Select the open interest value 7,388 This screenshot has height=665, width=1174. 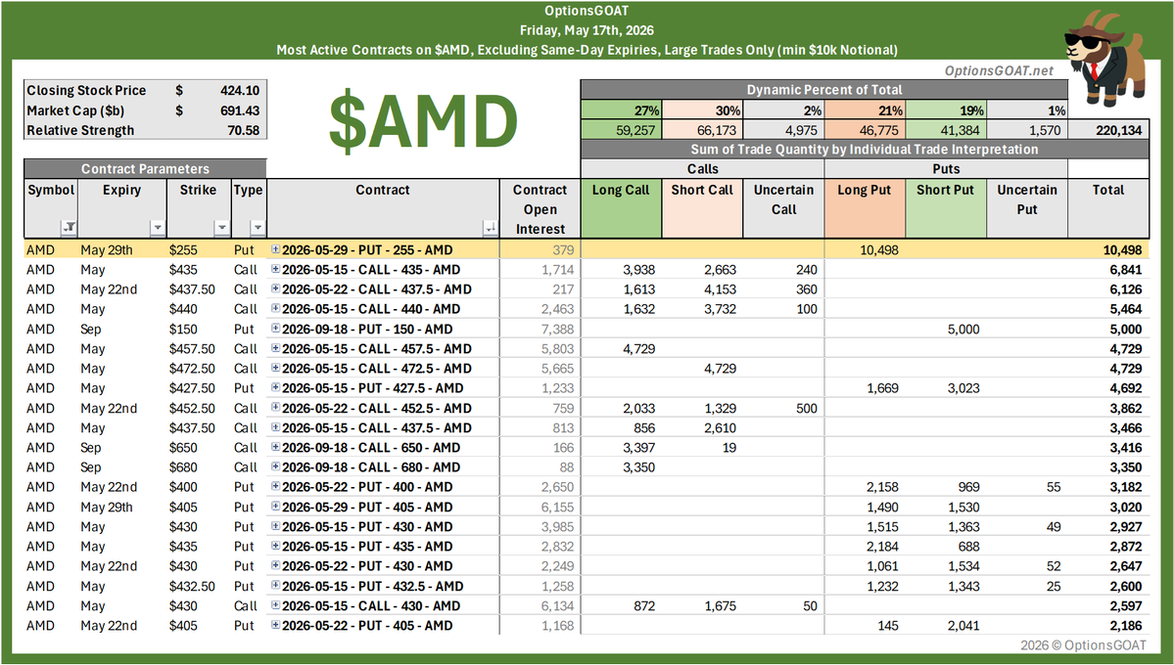coord(558,330)
